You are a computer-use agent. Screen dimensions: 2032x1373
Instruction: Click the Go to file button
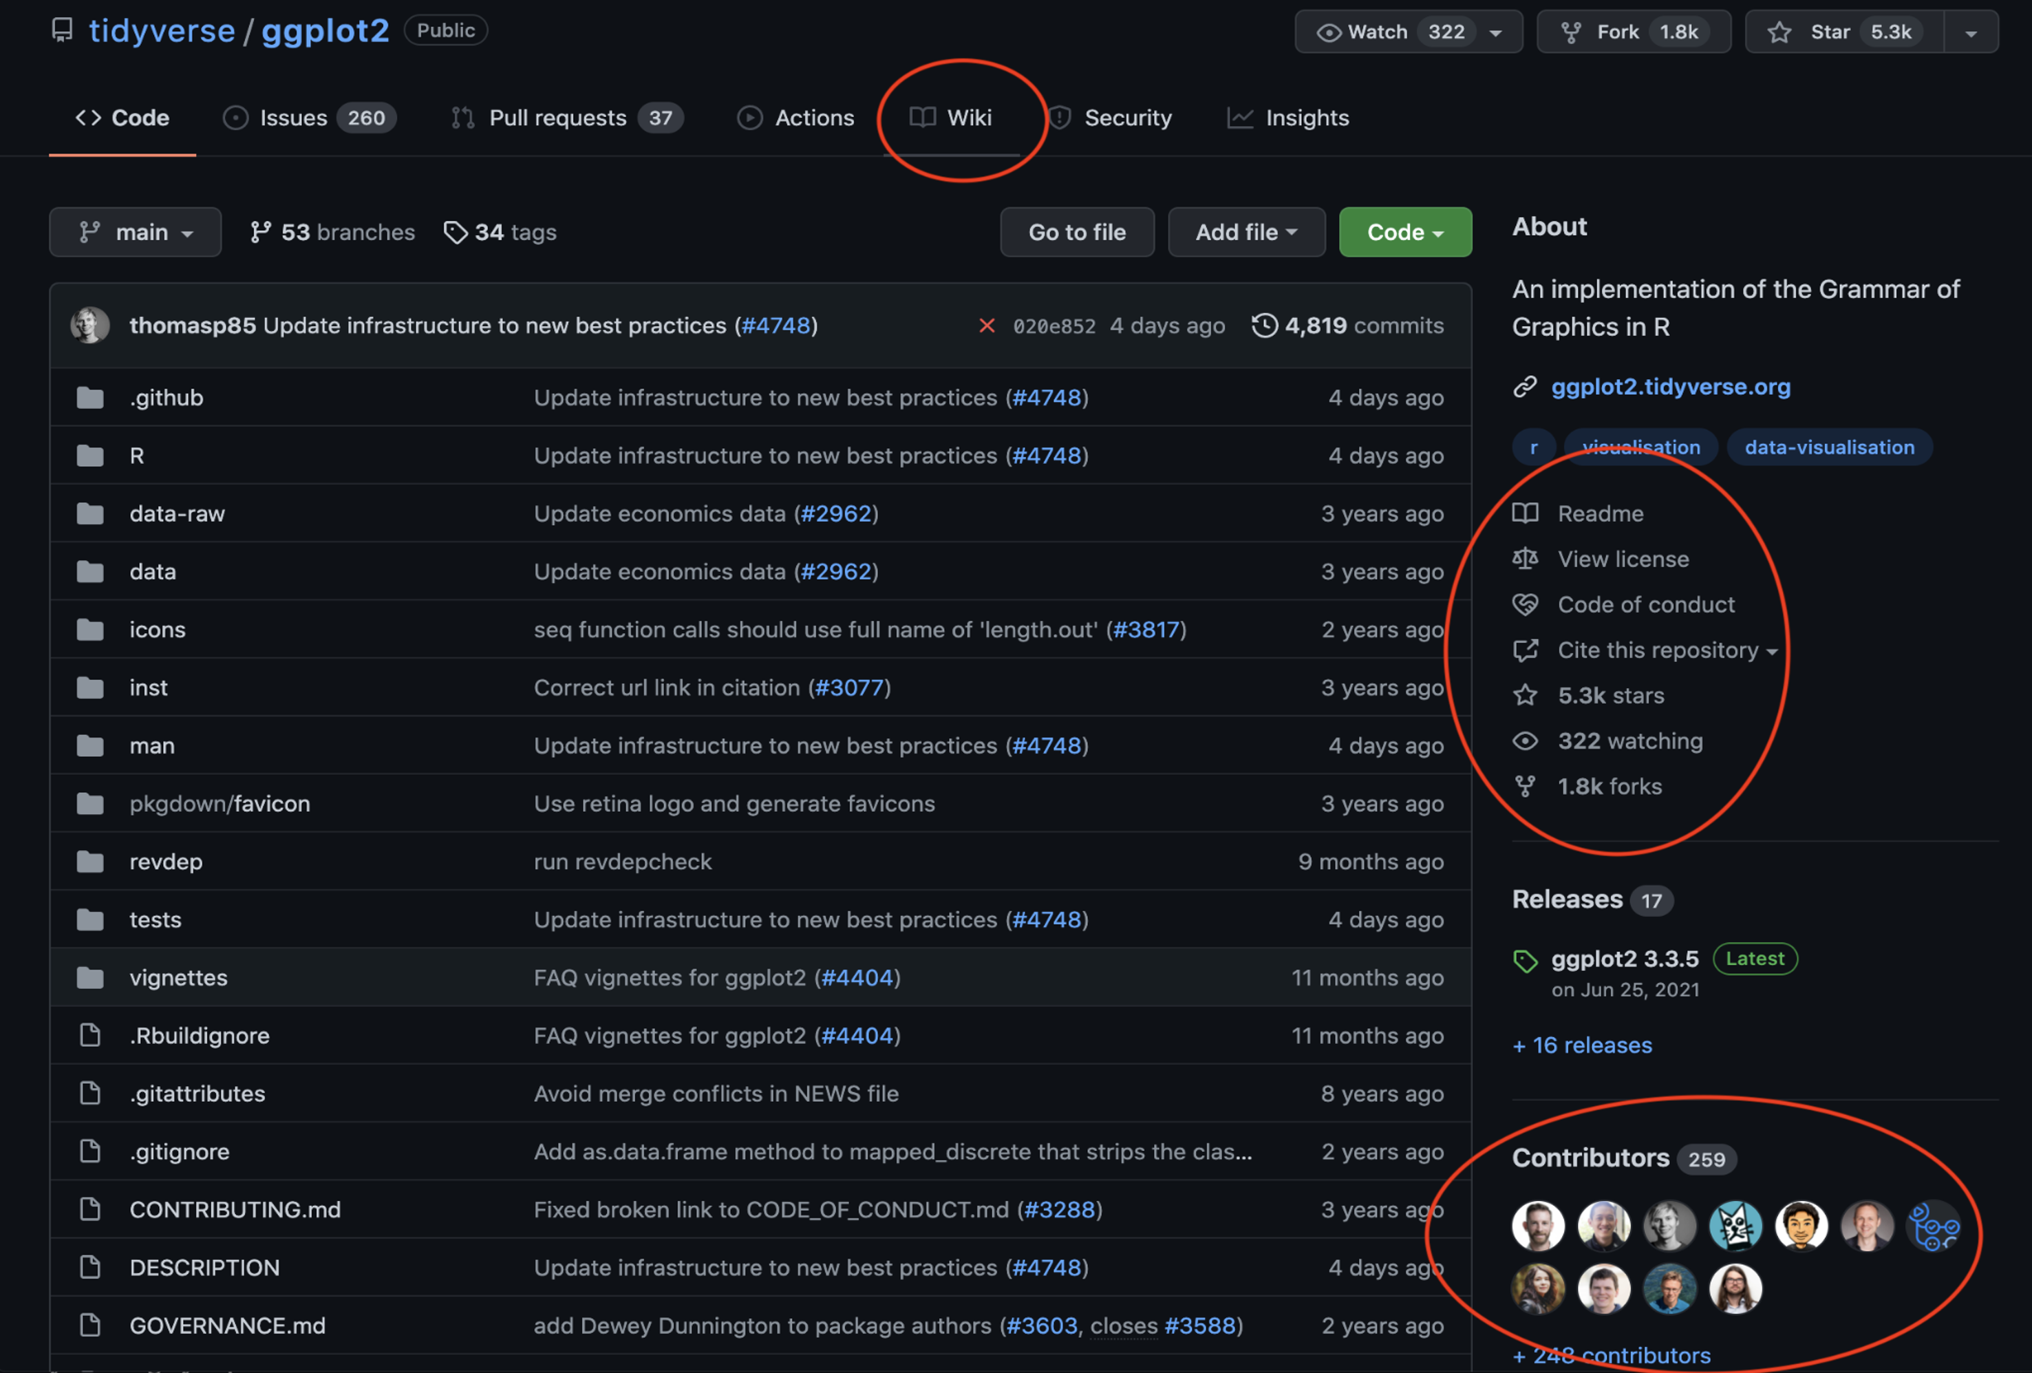coord(1077,232)
